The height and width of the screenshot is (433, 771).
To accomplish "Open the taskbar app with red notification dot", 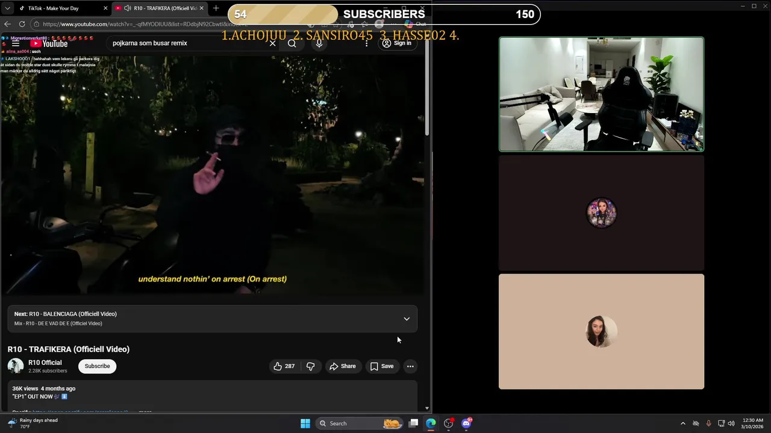I will pyautogui.click(x=448, y=423).
